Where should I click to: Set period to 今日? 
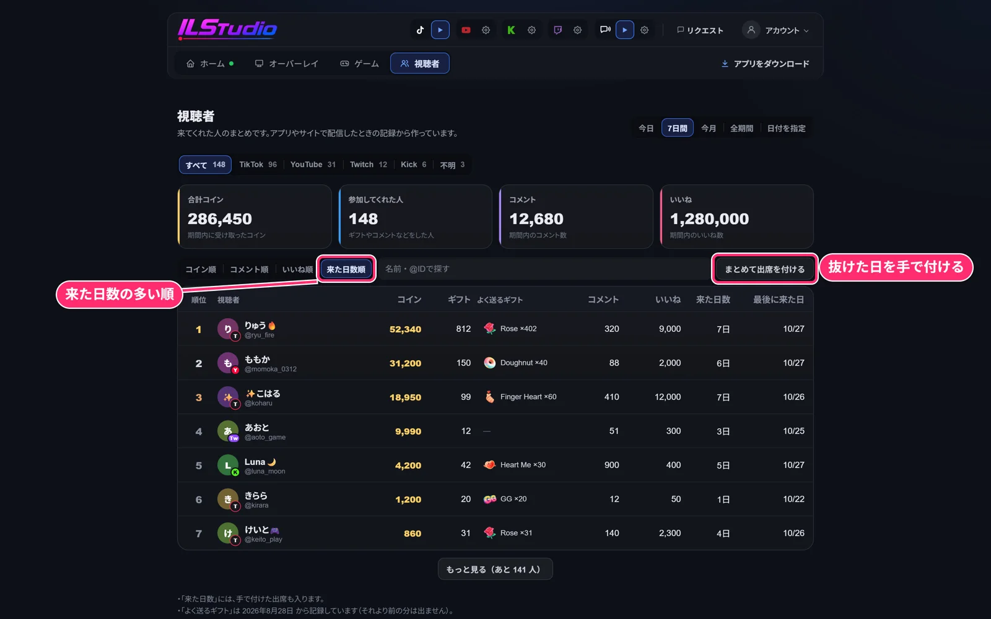pos(646,128)
